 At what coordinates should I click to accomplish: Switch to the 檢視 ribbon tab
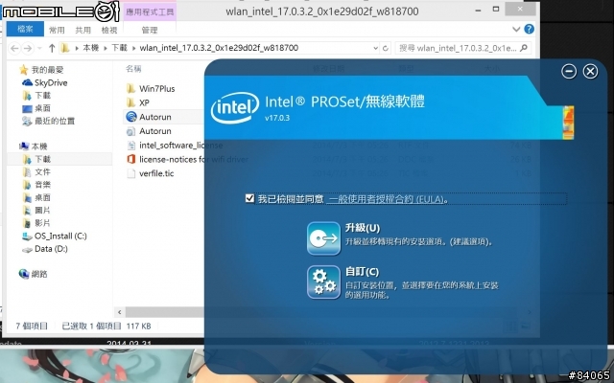click(x=109, y=30)
